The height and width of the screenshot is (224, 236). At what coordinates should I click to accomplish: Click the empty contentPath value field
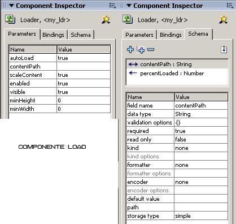click(x=84, y=66)
